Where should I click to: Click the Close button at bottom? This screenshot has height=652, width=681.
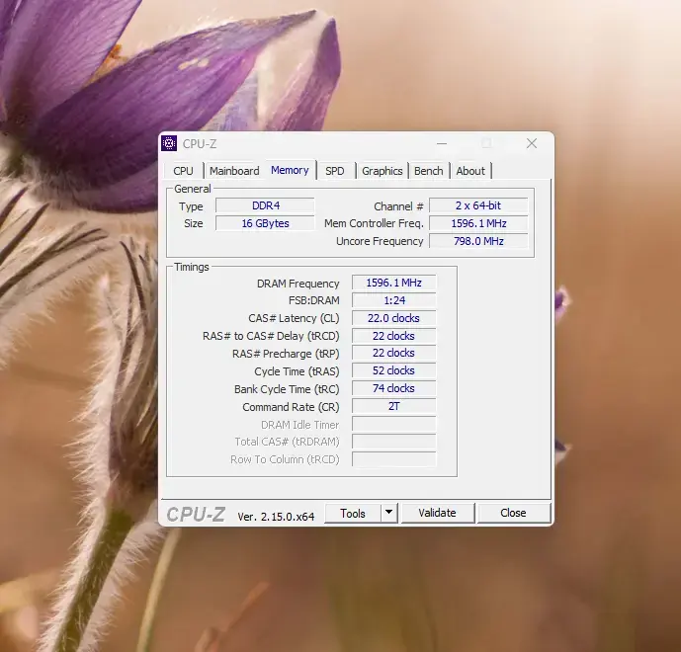click(x=513, y=513)
